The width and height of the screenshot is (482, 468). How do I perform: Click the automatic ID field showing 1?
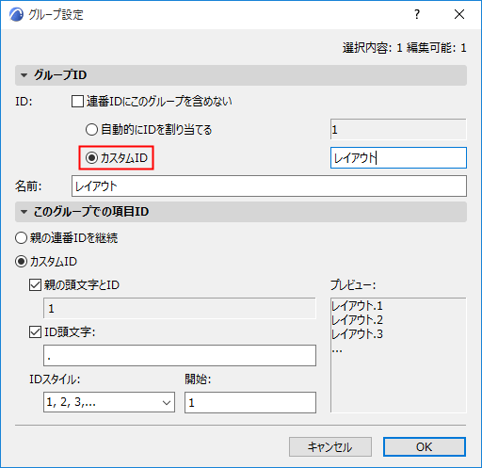point(398,129)
